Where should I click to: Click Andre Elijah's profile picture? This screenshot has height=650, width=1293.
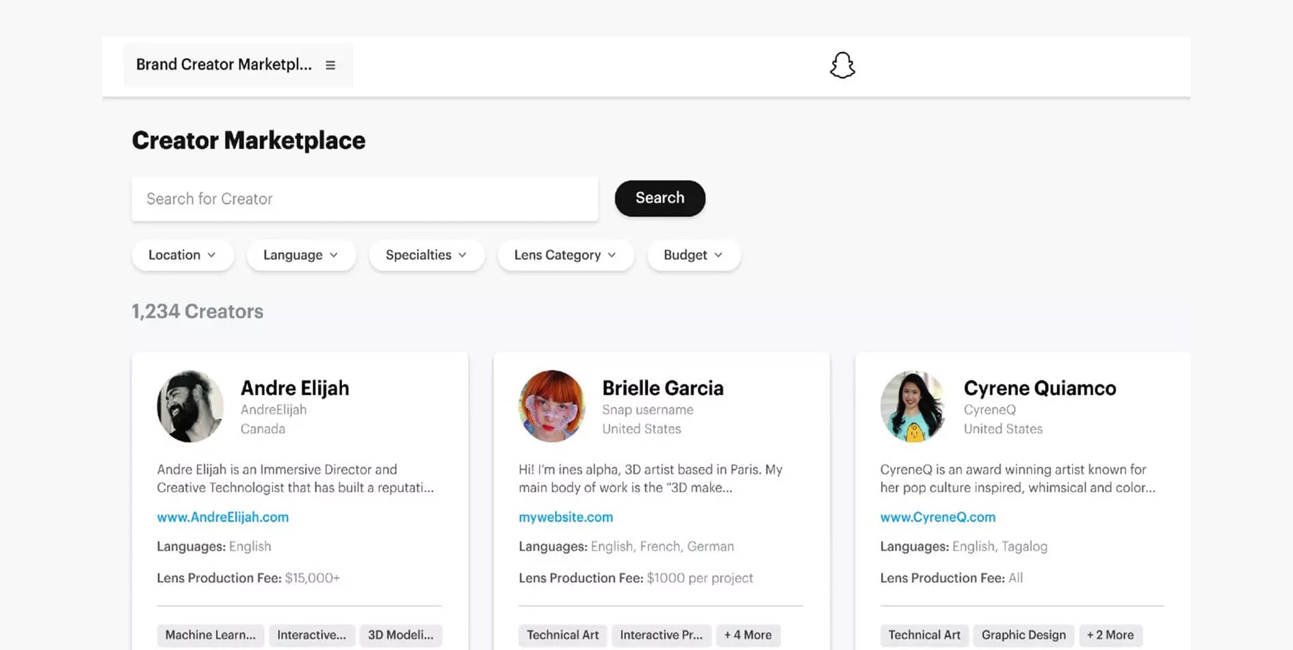point(190,406)
